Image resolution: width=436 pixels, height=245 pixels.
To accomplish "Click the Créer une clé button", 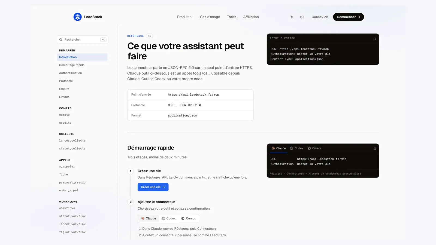I will point(153,187).
